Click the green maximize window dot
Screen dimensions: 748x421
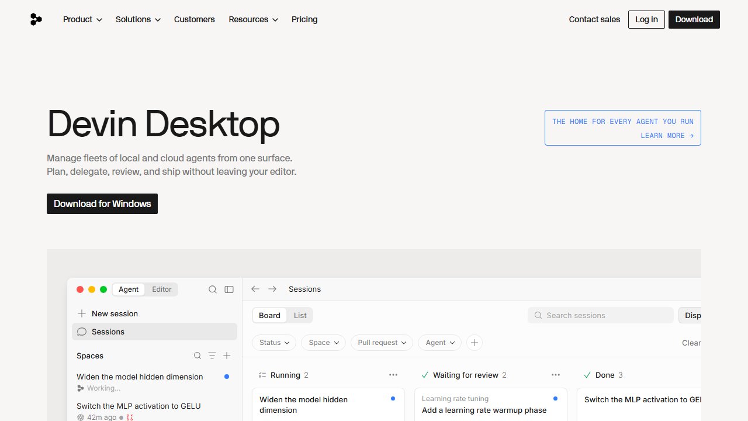(x=103, y=289)
